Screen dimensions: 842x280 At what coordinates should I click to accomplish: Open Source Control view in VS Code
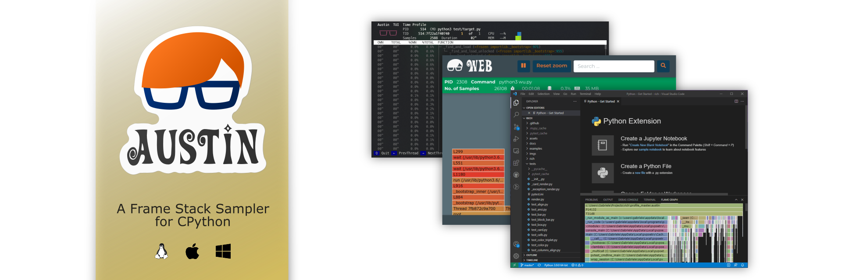[516, 127]
